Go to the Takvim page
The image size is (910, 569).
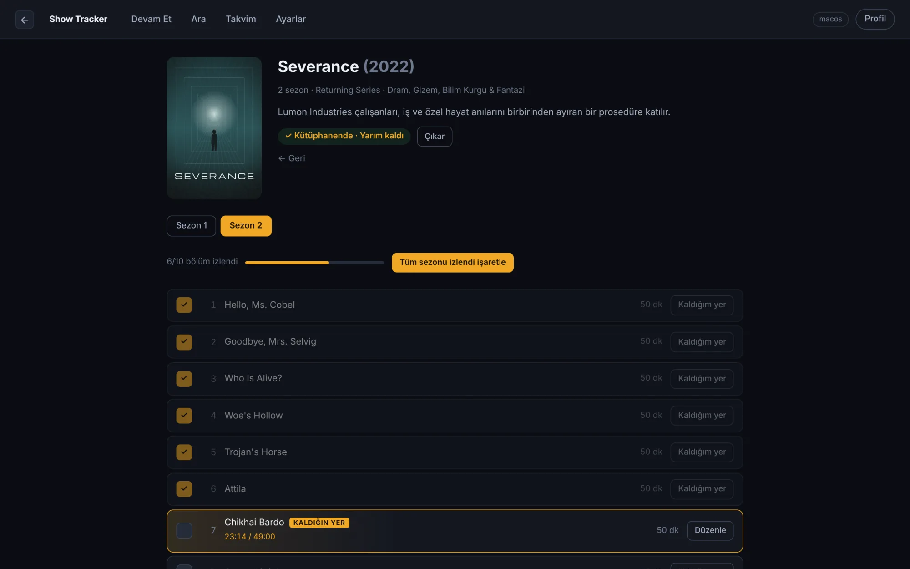click(x=241, y=19)
